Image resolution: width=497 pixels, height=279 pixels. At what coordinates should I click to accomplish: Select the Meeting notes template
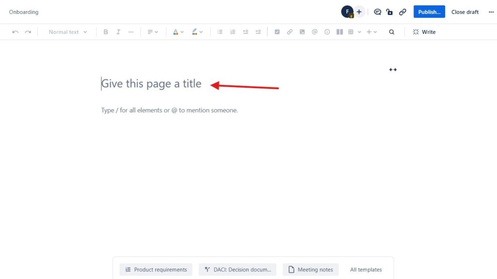pyautogui.click(x=311, y=270)
